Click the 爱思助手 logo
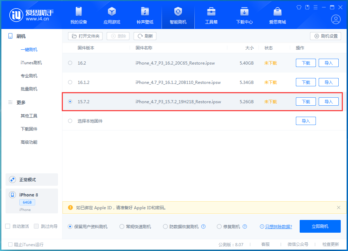Screen dimensions: 348x251 (x=31, y=15)
